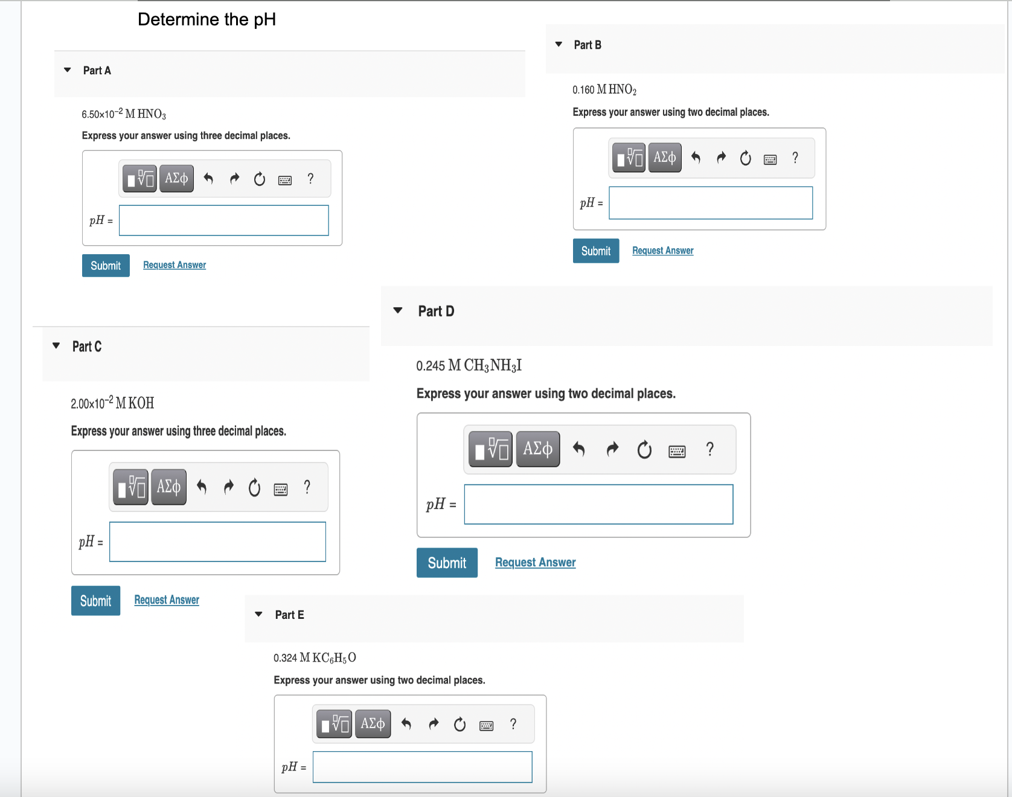Reset the Part C answer field
The height and width of the screenshot is (797, 1012).
point(255,487)
